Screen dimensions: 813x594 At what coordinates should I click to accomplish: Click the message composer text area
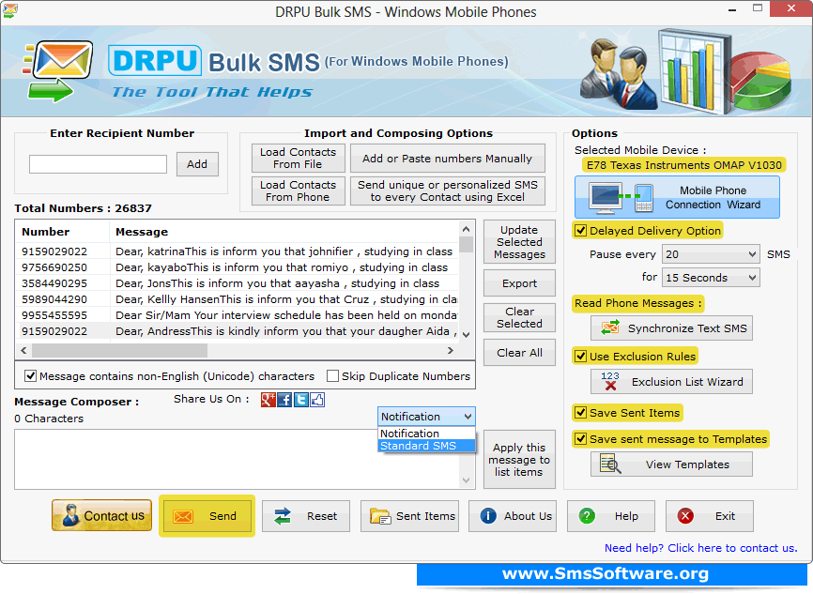coord(238,459)
